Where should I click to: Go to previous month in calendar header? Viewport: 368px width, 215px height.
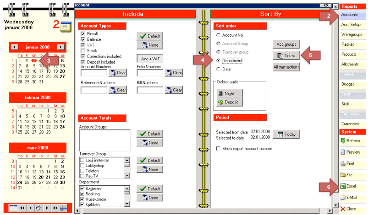pyautogui.click(x=15, y=47)
